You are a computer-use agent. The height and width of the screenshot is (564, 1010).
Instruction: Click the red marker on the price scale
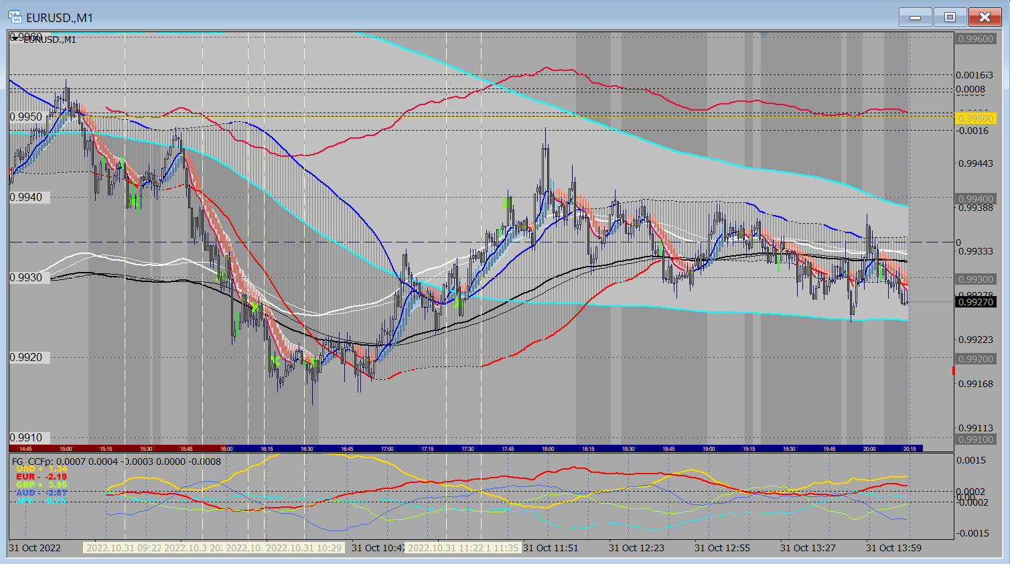(x=954, y=370)
